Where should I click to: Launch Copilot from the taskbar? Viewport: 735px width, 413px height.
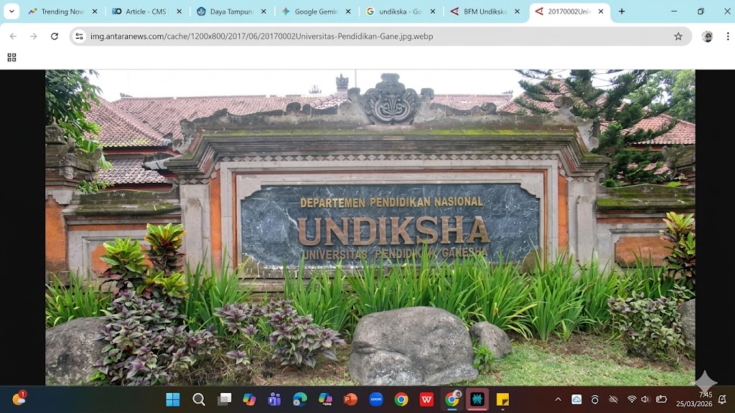(x=249, y=399)
